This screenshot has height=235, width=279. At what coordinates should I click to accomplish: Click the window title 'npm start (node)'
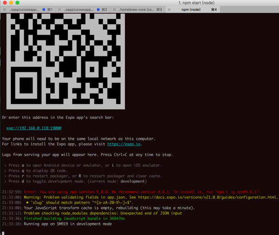click(196, 3)
